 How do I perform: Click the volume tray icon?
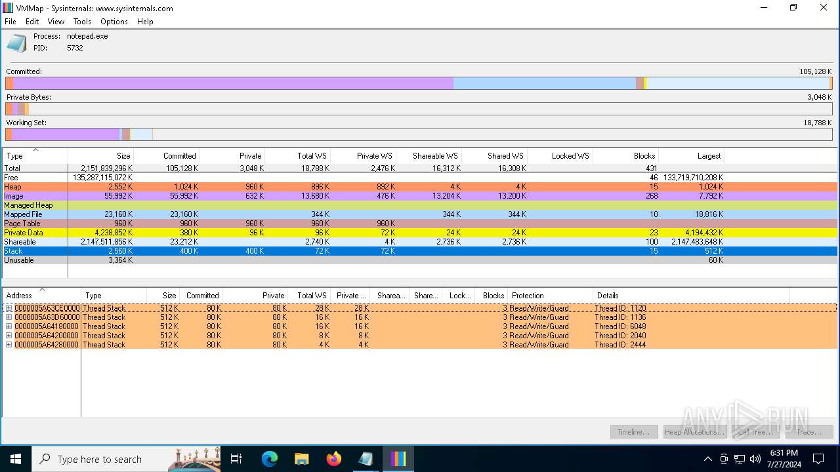click(x=755, y=459)
